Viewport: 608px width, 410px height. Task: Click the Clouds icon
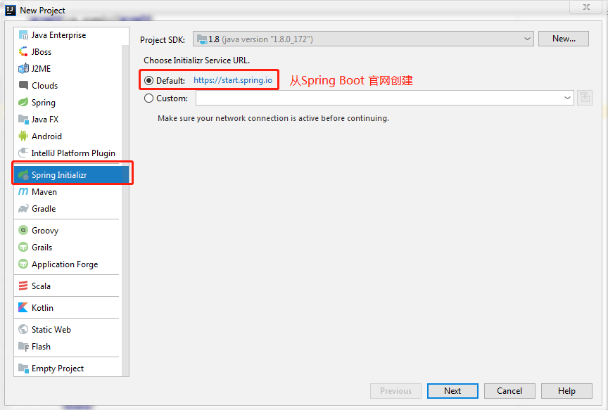tap(23, 85)
